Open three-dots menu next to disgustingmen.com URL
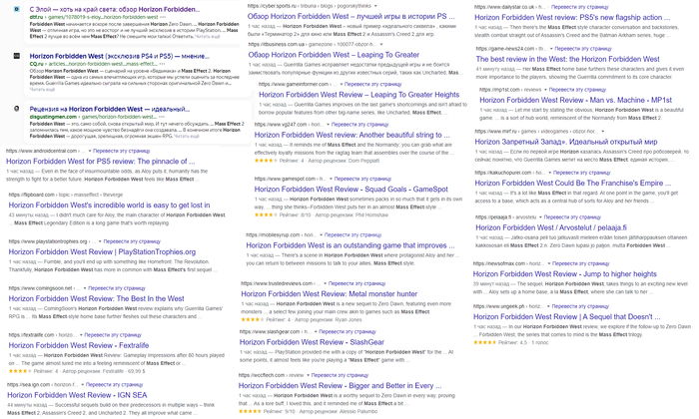Image resolution: width=699 pixels, height=419 pixels. 163,117
